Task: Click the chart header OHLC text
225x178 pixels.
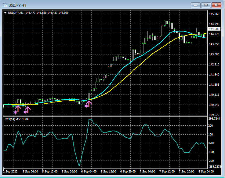Action: coord(47,13)
